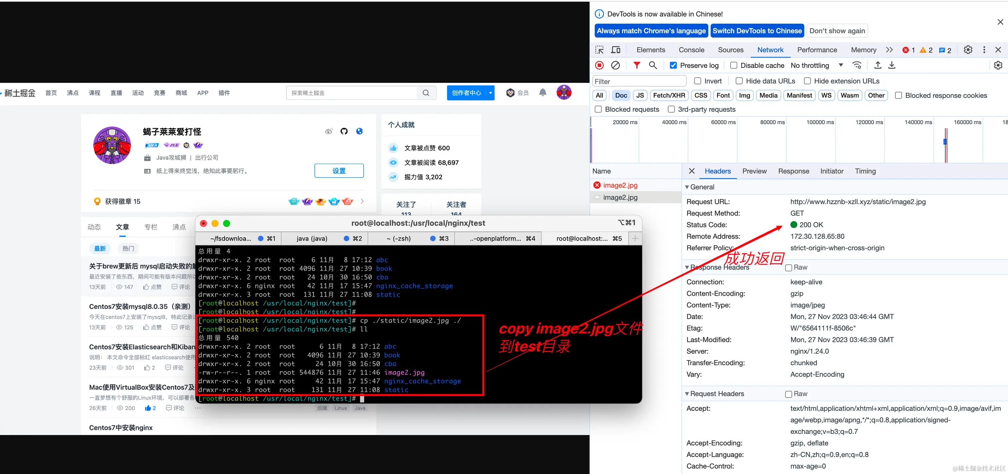The height and width of the screenshot is (474, 1008).
Task: Open article Centos7安装mysql8.0.35
Action: point(140,306)
